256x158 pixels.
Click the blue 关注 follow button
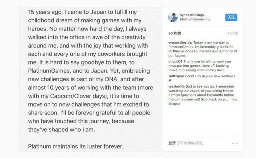pos(231,17)
